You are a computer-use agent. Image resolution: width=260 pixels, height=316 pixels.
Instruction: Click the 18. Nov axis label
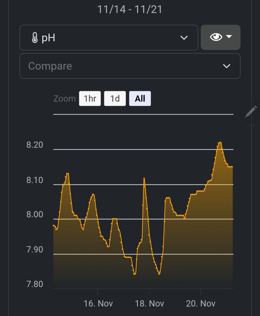click(x=150, y=304)
